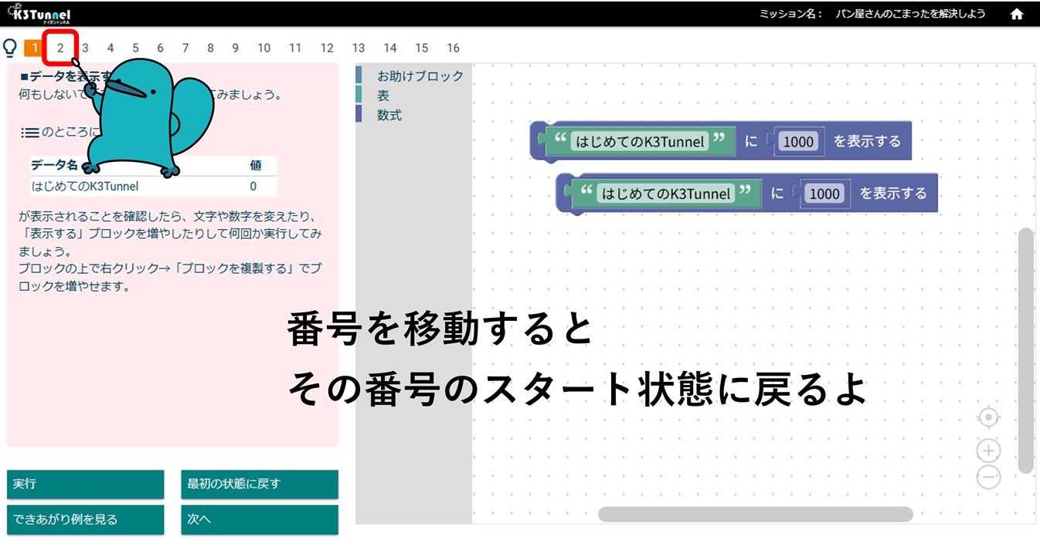
Task: Open できあがり例を見る example
Action: coord(85,519)
